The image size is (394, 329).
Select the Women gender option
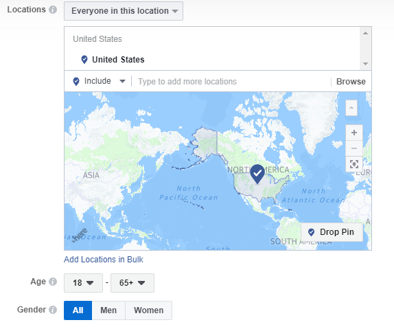click(148, 310)
